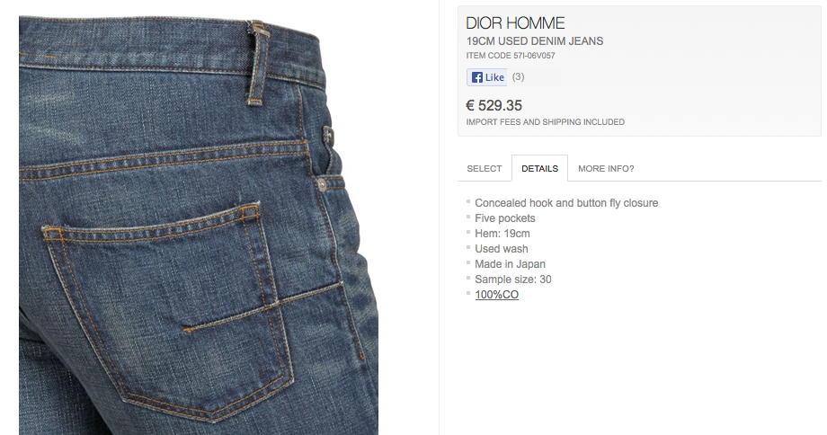Click the concealed hook and button fly line
Viewport: 827px width, 435px height.
coord(566,203)
